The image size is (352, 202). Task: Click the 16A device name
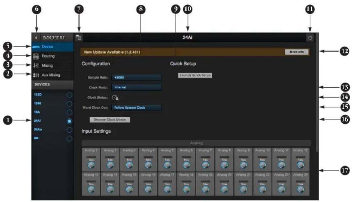tap(37, 112)
